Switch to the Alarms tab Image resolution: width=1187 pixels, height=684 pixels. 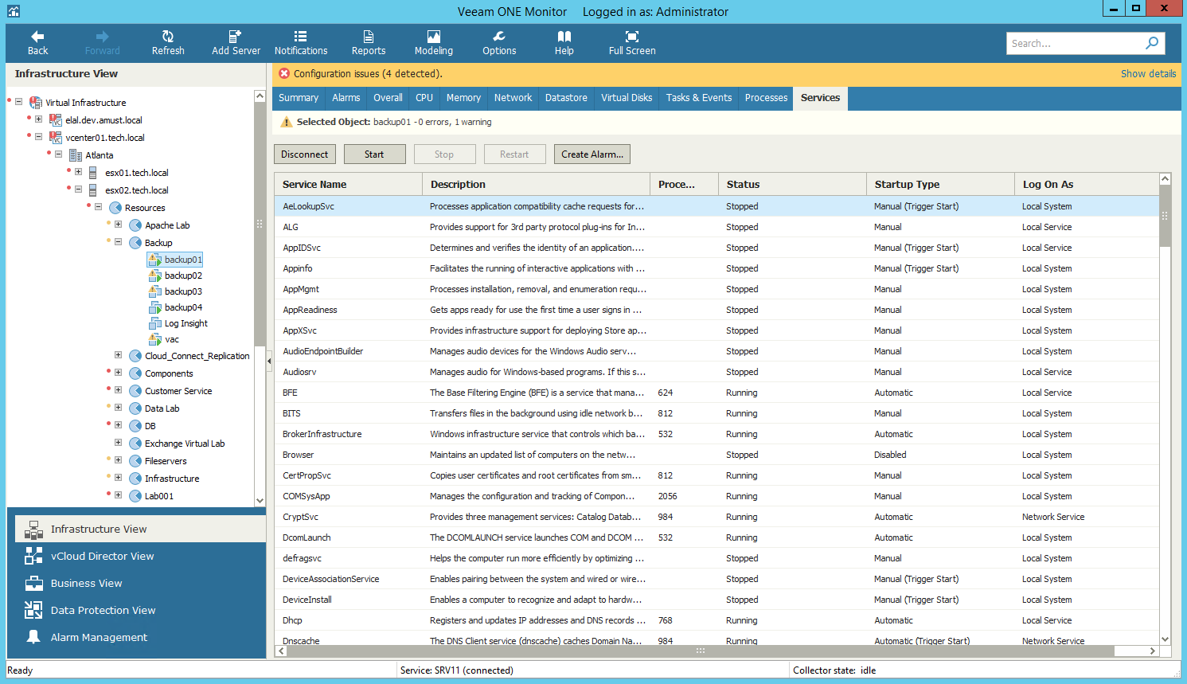tap(346, 98)
